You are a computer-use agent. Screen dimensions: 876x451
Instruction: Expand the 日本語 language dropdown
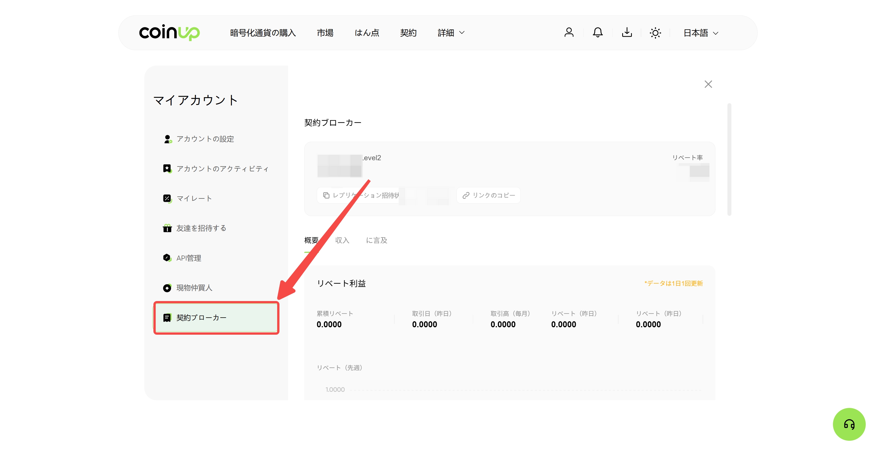click(701, 33)
